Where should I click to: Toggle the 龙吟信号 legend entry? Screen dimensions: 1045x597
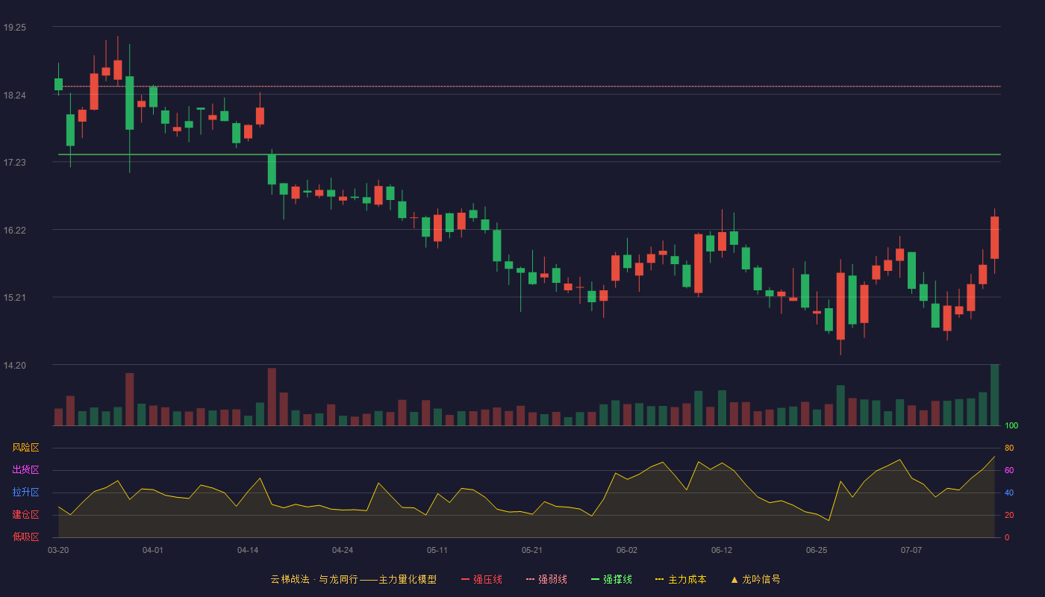click(755, 579)
